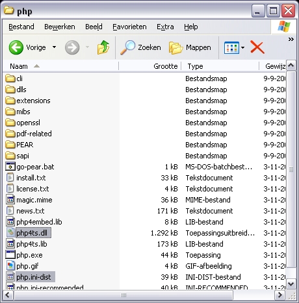This screenshot has height=303, width=299.
Task: Select the sapi folder icon
Action: 10,156
